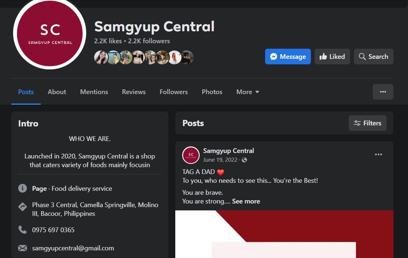The height and width of the screenshot is (258, 408).
Task: Expand the More dropdown menu
Action: click(248, 92)
